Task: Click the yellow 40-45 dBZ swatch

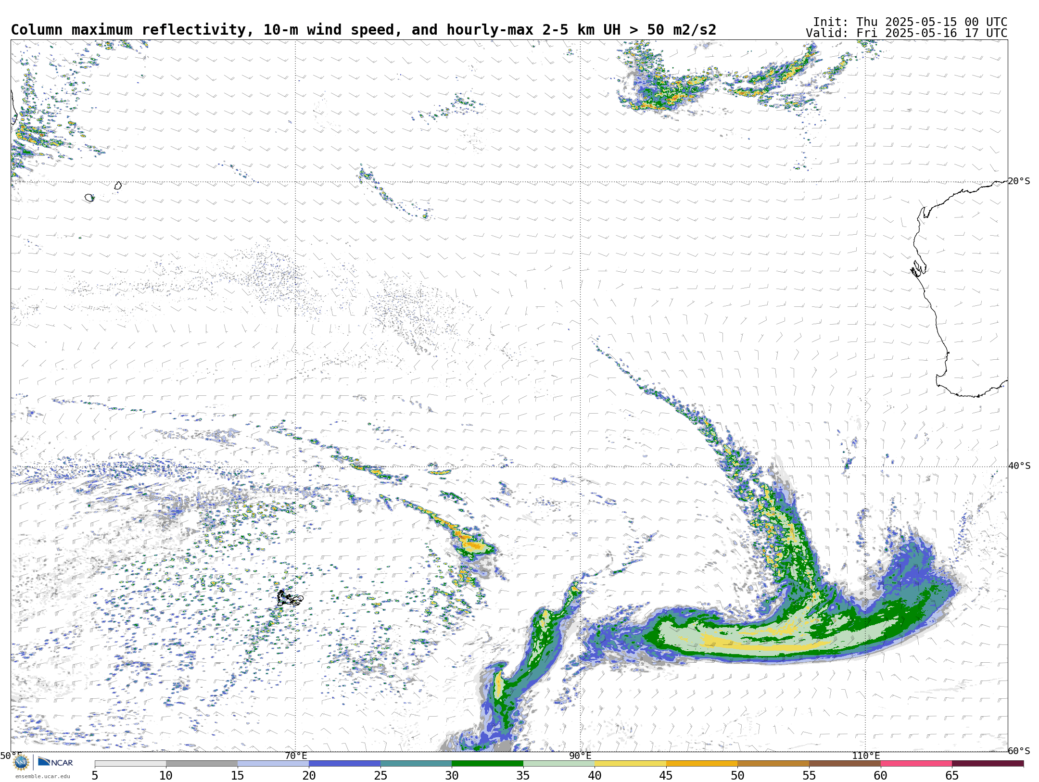Action: click(630, 763)
